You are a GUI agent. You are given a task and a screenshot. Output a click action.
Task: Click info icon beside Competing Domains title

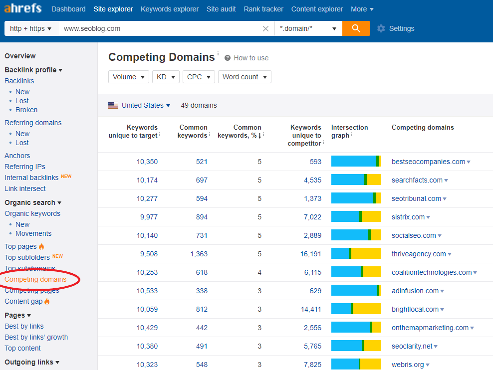tap(218, 53)
